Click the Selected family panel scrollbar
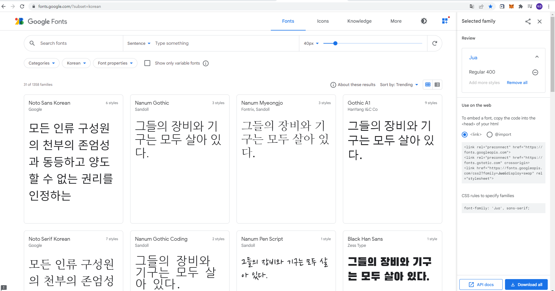555x291 pixels. [x=552, y=54]
